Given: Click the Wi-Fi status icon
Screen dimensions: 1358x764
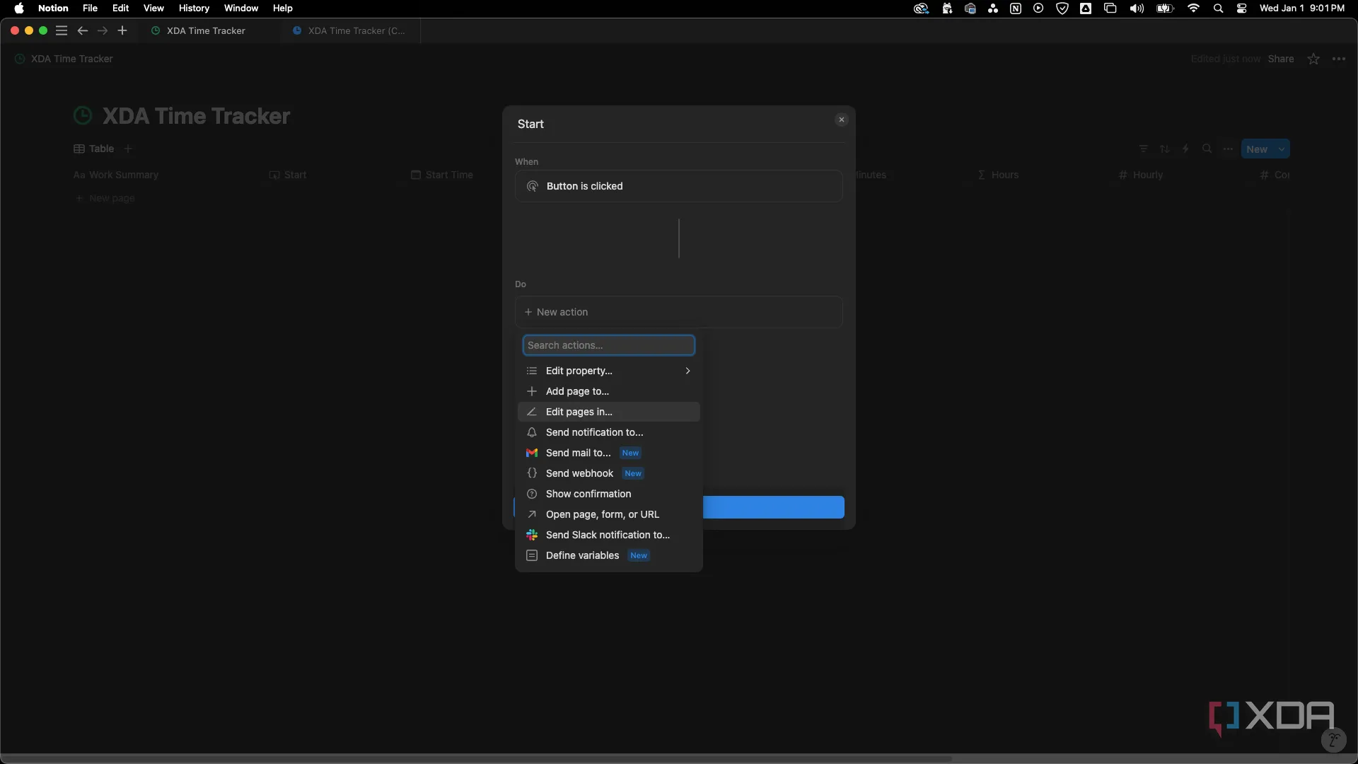Looking at the screenshot, I should 1194,8.
